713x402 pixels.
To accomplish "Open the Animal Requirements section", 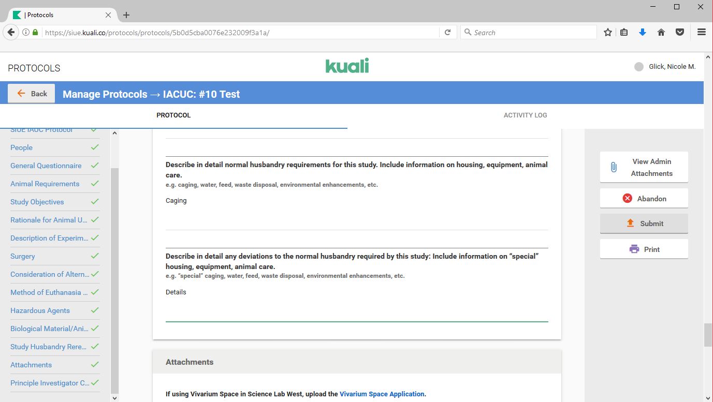I will 45,184.
